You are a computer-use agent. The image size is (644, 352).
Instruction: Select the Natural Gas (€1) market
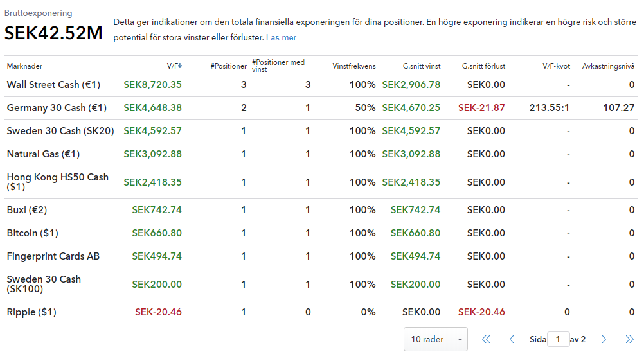(x=43, y=154)
